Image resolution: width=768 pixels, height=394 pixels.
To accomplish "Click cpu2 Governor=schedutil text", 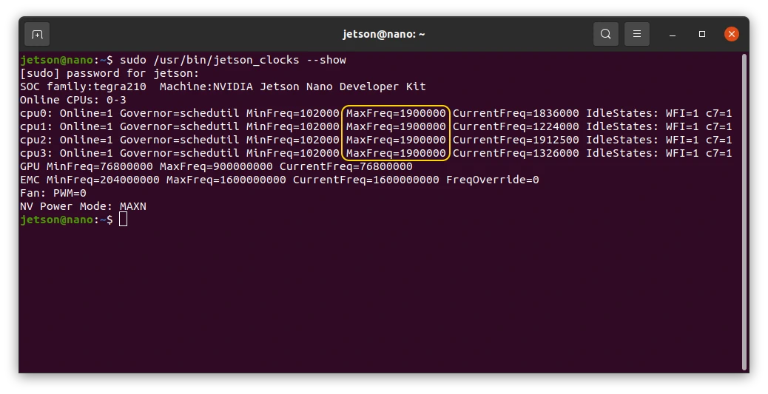I will click(180, 140).
